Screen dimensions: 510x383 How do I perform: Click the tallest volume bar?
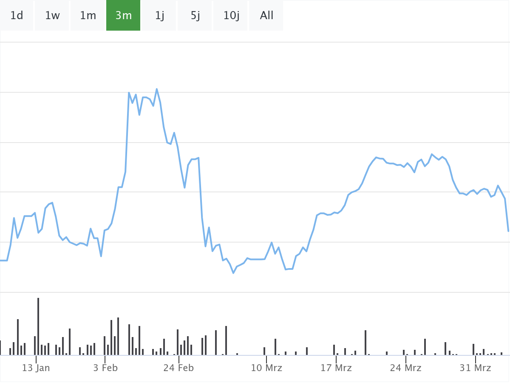click(38, 326)
